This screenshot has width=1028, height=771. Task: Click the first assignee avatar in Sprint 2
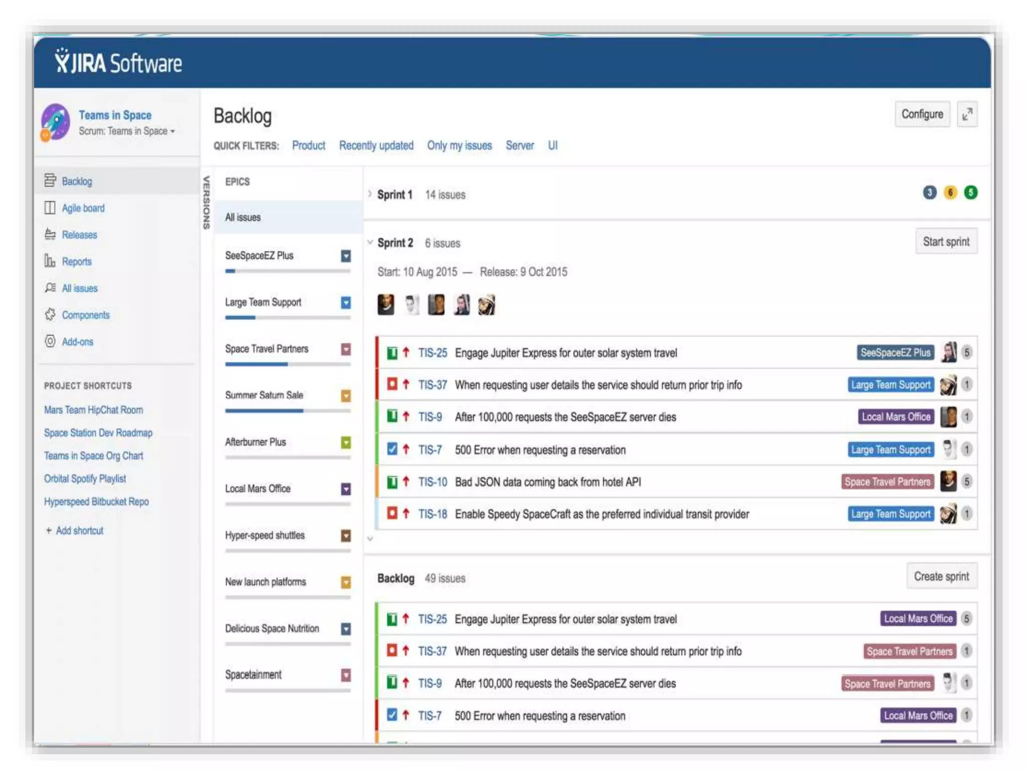pyautogui.click(x=385, y=305)
